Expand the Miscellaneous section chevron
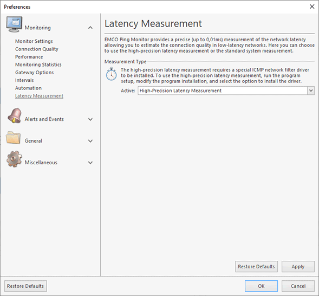 [90, 163]
